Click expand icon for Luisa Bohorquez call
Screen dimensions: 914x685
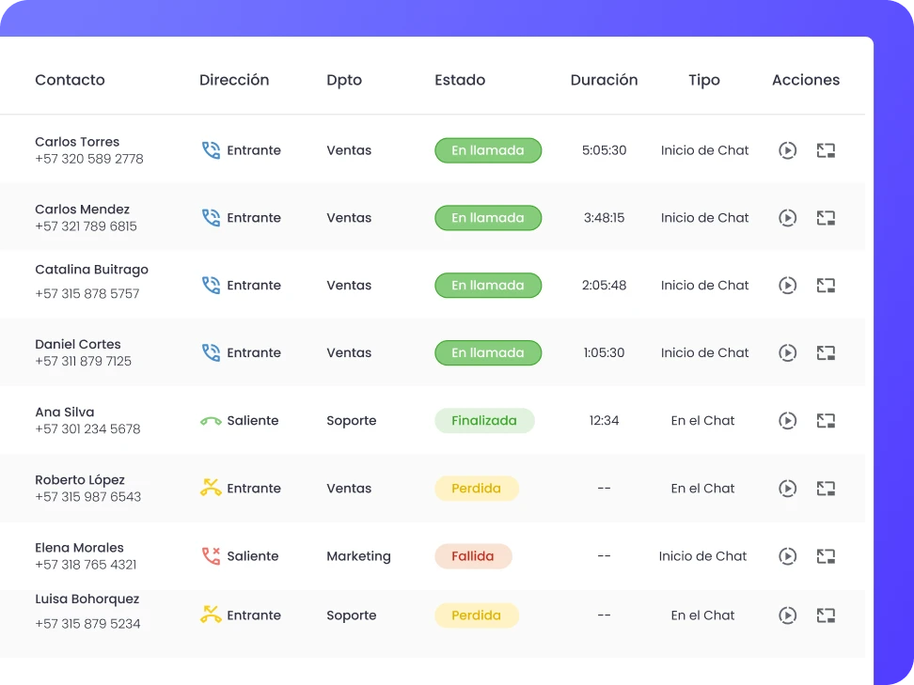(826, 615)
